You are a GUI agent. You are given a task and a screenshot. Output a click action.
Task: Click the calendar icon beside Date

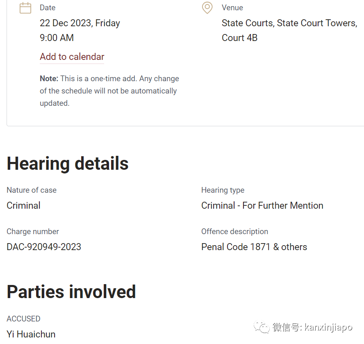[x=25, y=8]
